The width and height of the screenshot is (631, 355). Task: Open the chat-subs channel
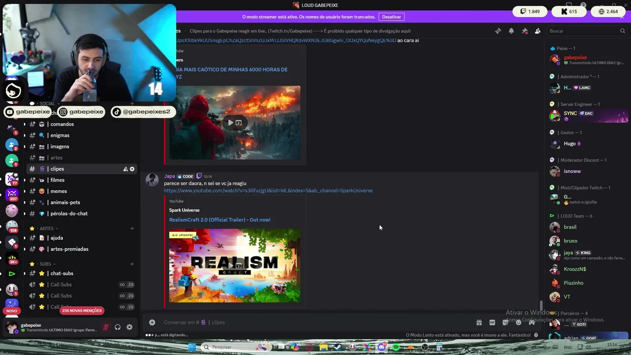coord(81,273)
